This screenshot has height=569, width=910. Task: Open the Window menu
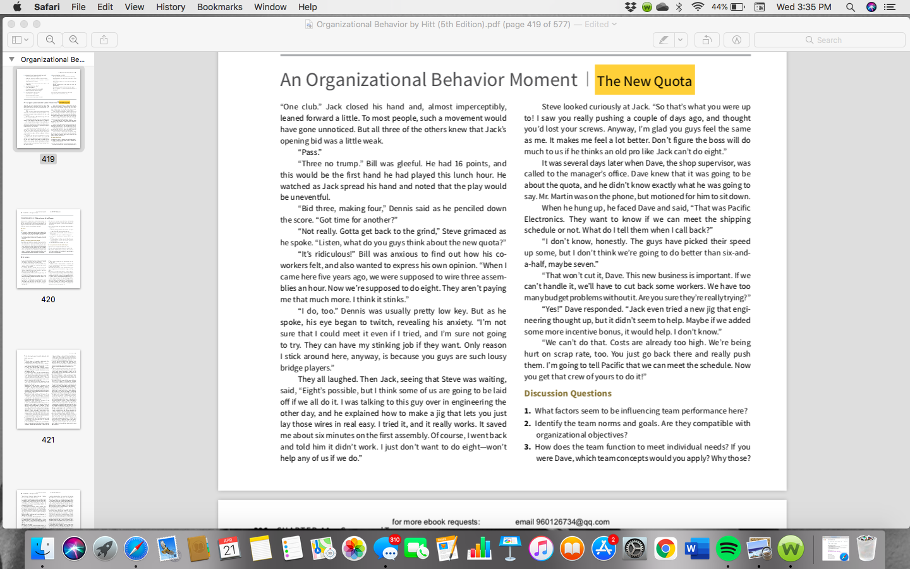(x=270, y=7)
